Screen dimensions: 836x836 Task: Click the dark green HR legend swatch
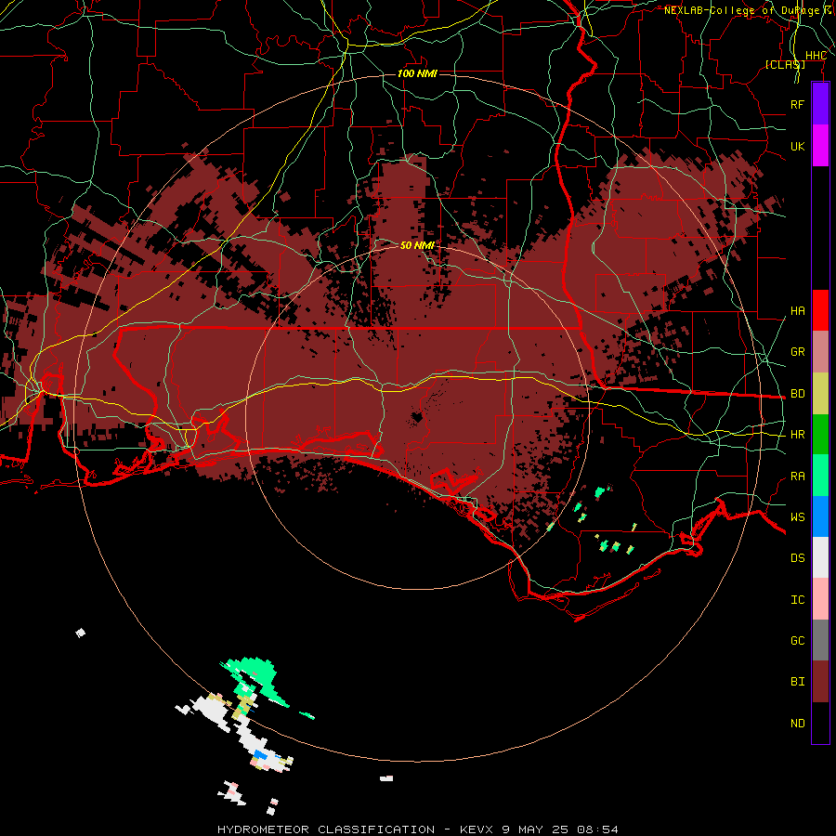(820, 434)
